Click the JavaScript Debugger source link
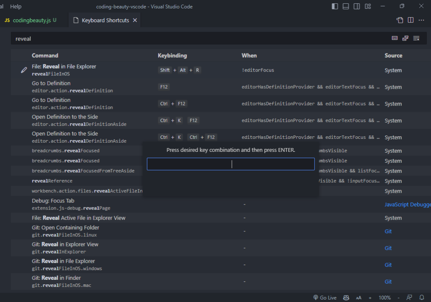Image resolution: width=431 pixels, height=302 pixels. coord(407,204)
